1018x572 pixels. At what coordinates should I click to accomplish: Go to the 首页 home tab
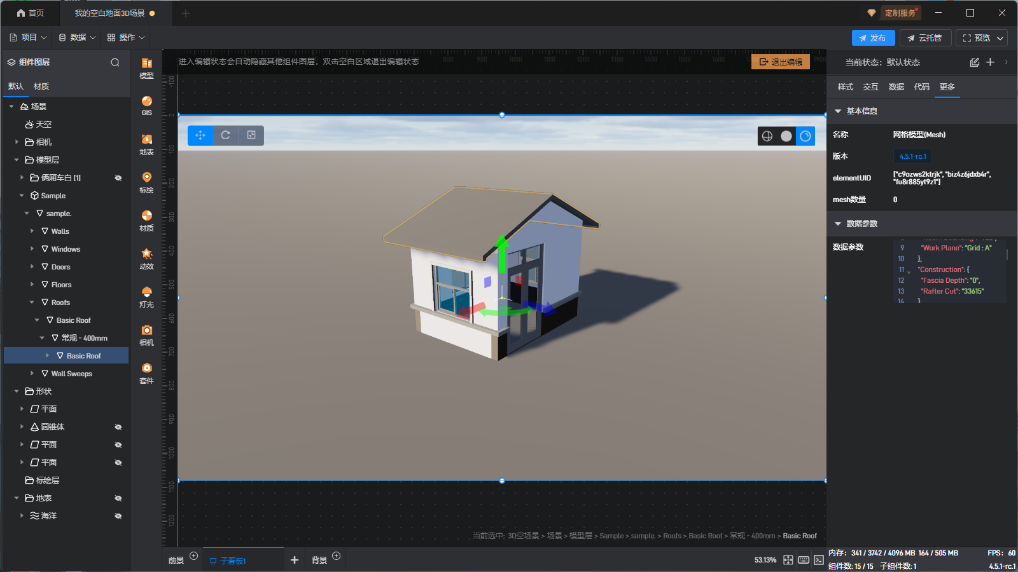[31, 13]
